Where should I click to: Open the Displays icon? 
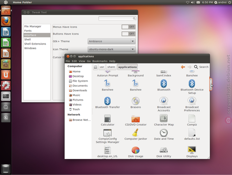[x=192, y=150]
